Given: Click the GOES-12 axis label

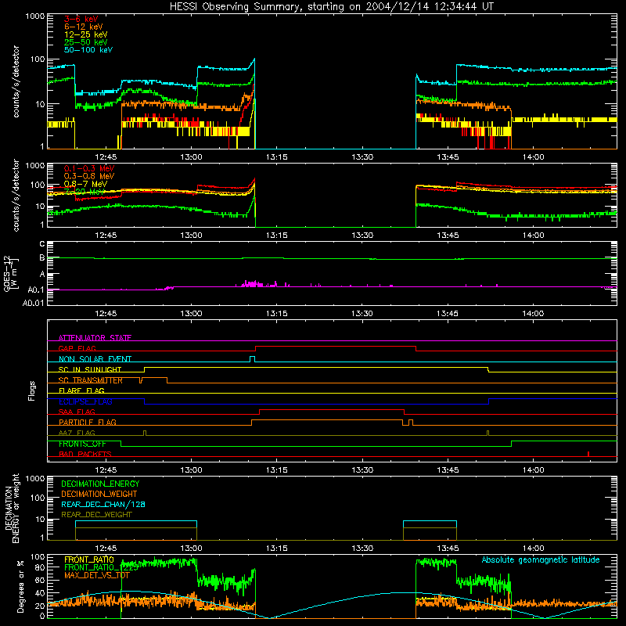Looking at the screenshot, I should tap(7, 273).
